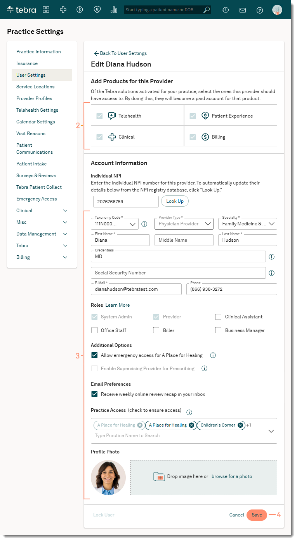
Task: Open the Billing dollar icon in top bar
Action: click(x=80, y=10)
